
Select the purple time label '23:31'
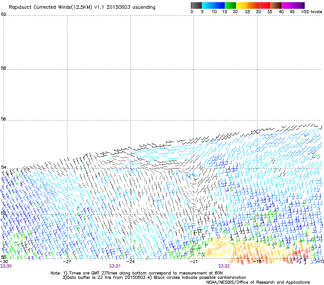(x=115, y=266)
